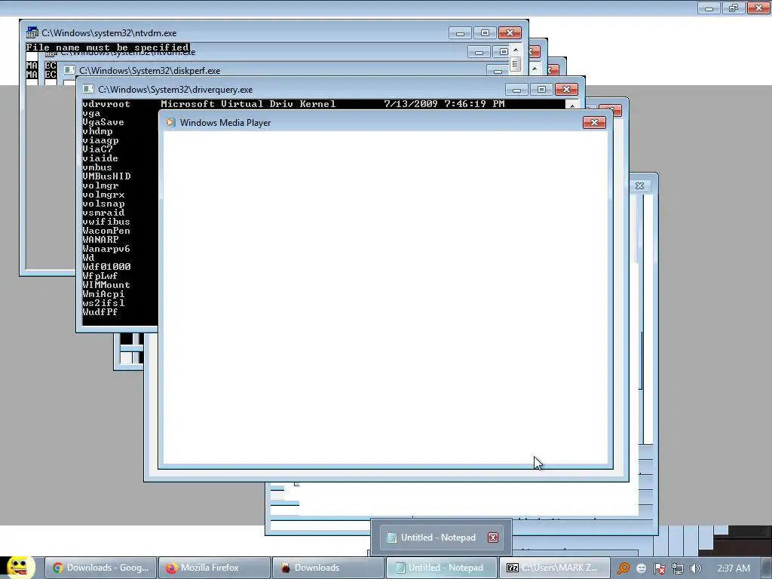Screen dimensions: 772x579
Task: Maximize the driverquery.exe window
Action: point(541,90)
